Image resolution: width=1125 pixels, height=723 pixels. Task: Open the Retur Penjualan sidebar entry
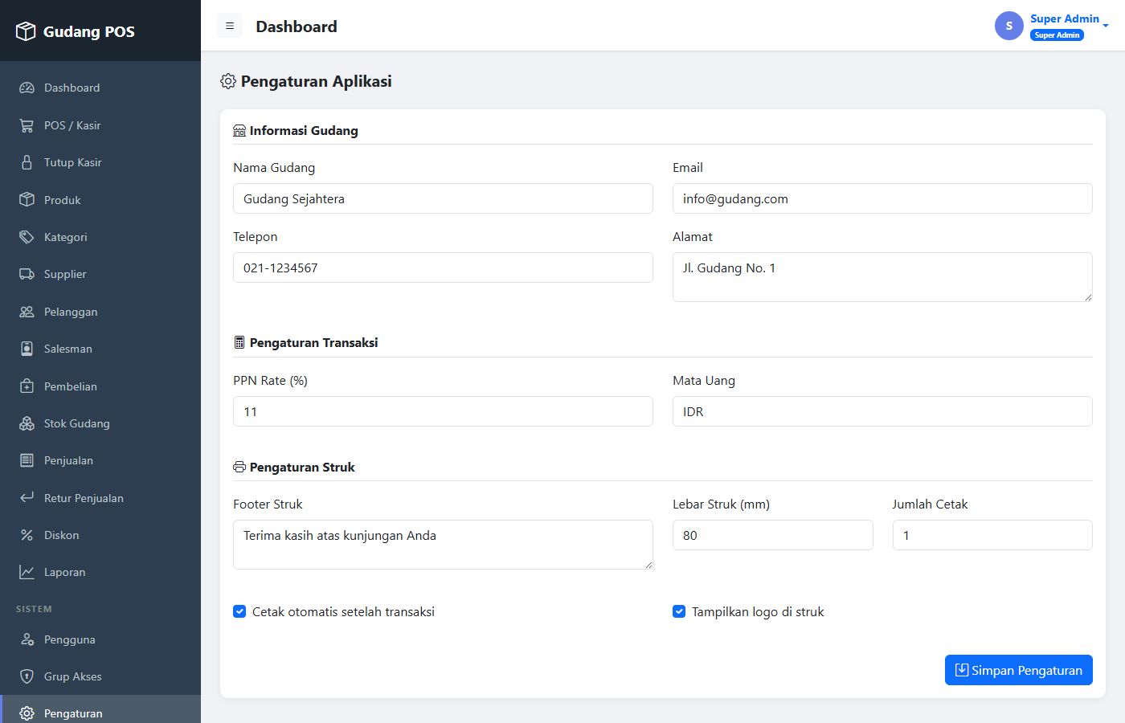click(x=100, y=497)
